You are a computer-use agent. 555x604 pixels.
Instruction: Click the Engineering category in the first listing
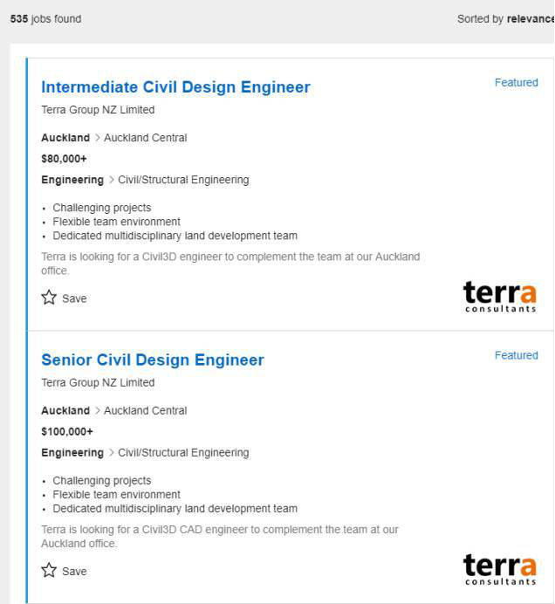72,180
